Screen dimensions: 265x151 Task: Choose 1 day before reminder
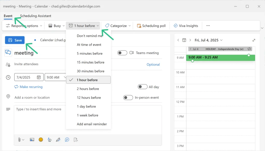pyautogui.click(x=89, y=106)
